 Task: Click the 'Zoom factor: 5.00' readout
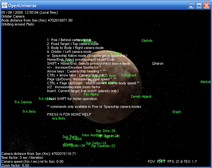pos(15,166)
